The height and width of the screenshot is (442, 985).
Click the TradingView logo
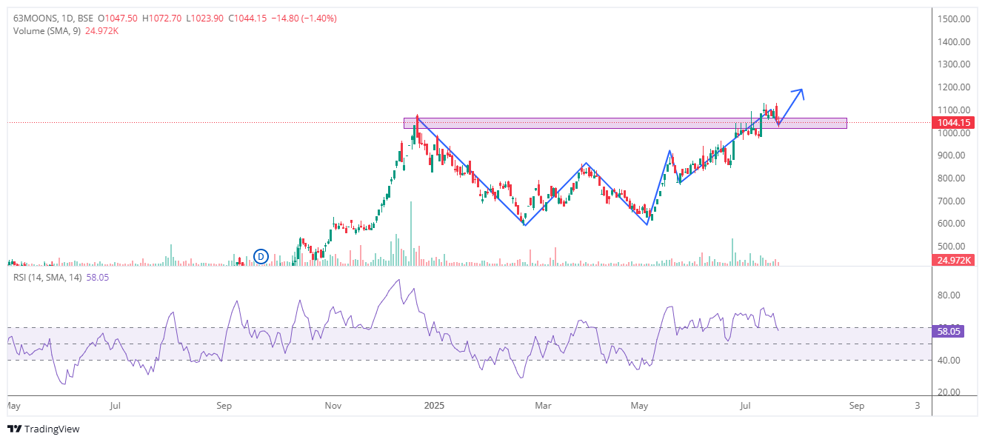pos(43,429)
